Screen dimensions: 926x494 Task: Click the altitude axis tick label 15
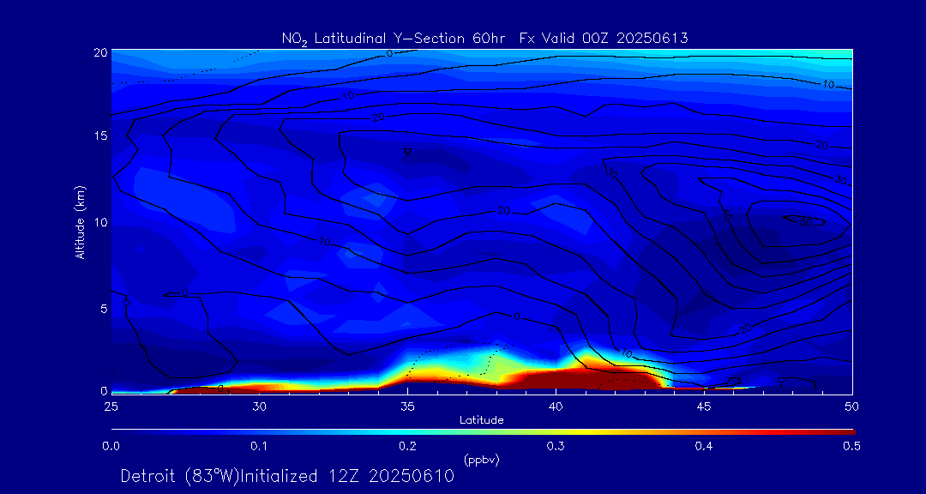[x=99, y=136]
